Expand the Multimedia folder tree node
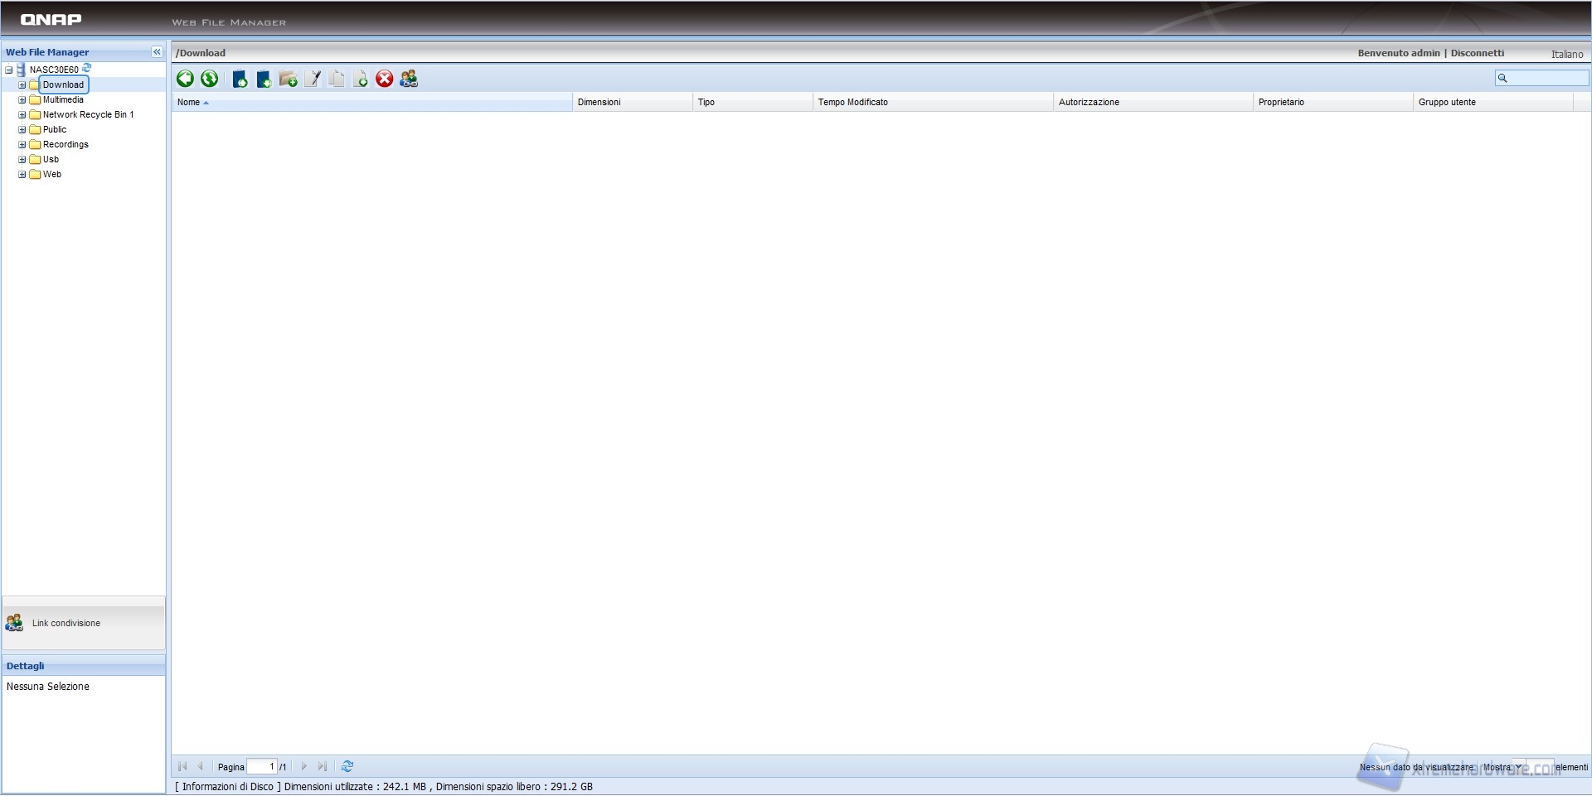This screenshot has height=796, width=1592. [22, 100]
